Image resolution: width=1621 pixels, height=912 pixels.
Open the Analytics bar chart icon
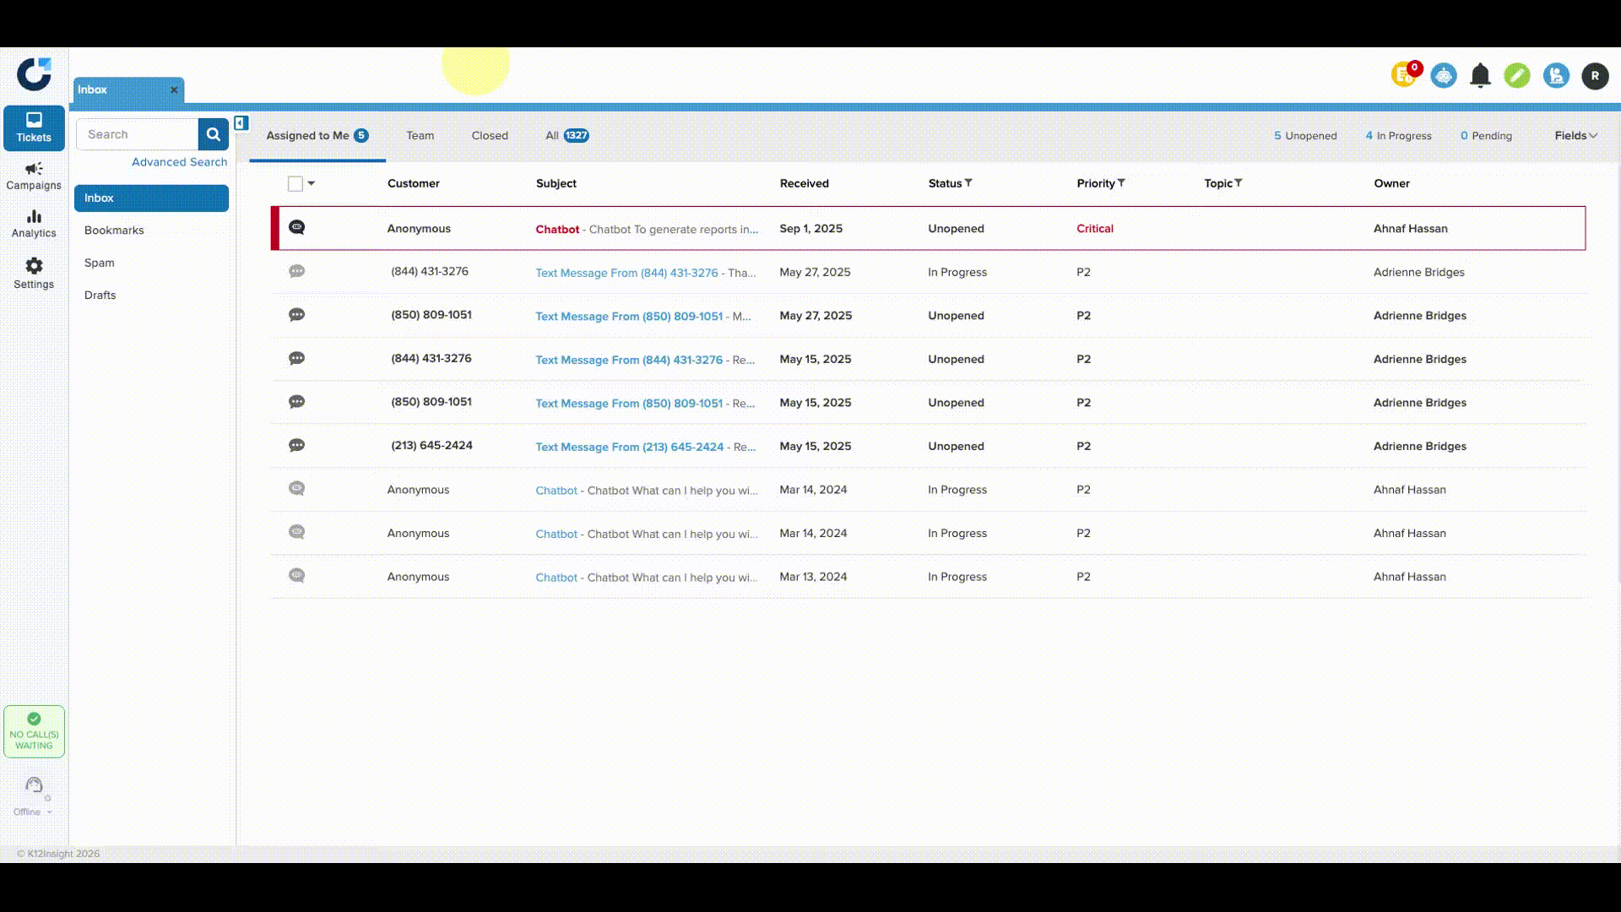coord(34,217)
